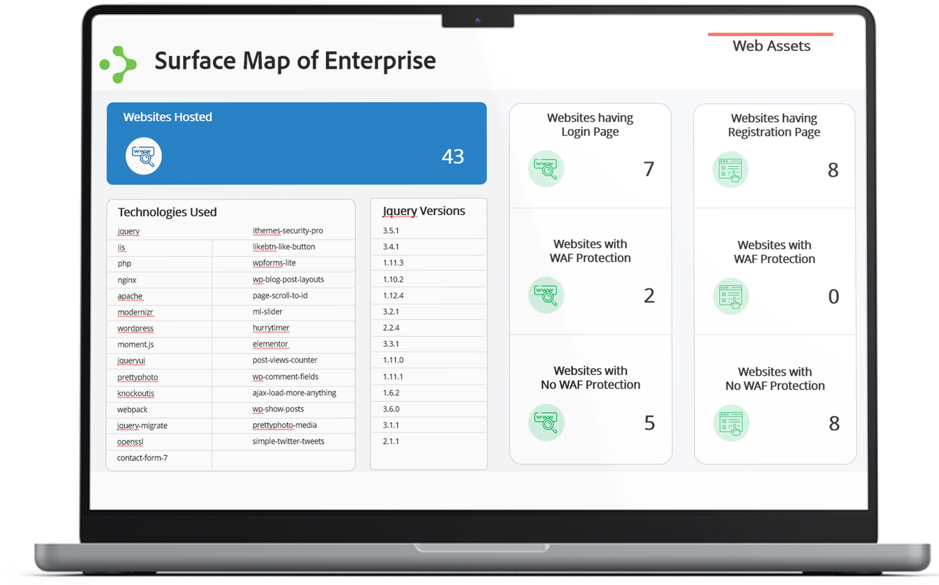Switch to the Web Assets tab
Viewport: 939px width, 585px height.
[x=771, y=46]
